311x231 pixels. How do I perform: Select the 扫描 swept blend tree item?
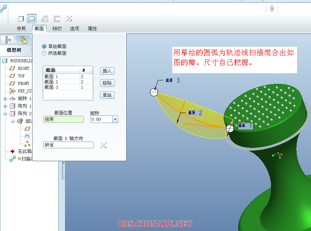21,159
